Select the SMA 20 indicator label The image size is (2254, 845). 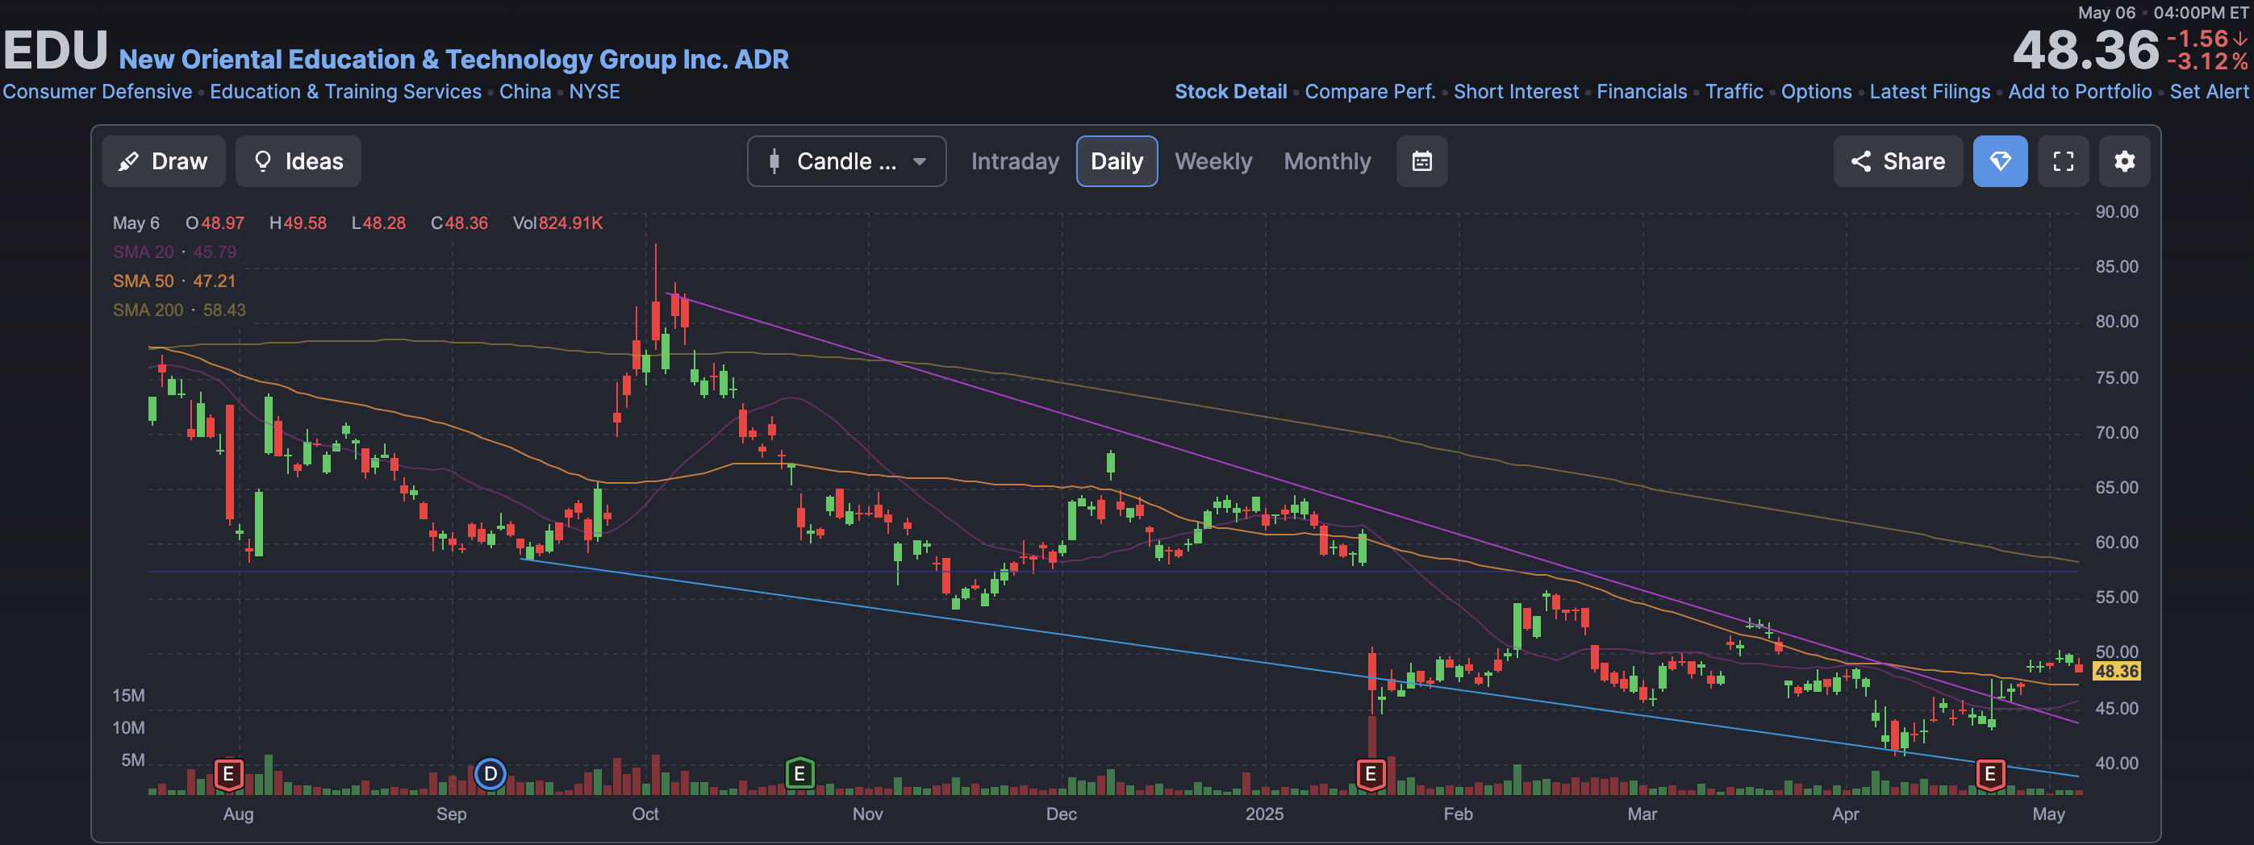tap(174, 252)
